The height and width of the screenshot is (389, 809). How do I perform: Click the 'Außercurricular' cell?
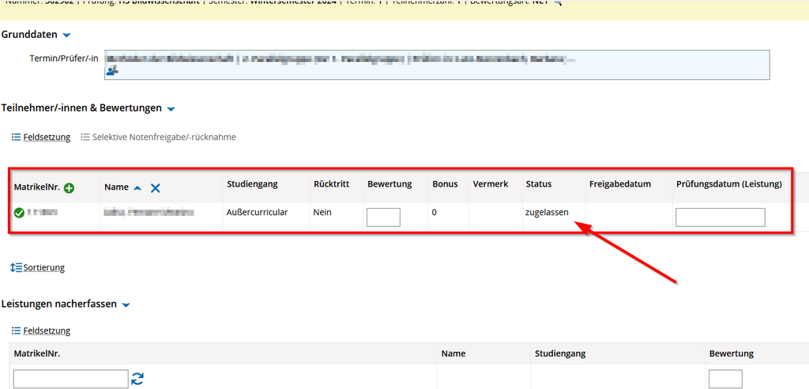click(257, 213)
